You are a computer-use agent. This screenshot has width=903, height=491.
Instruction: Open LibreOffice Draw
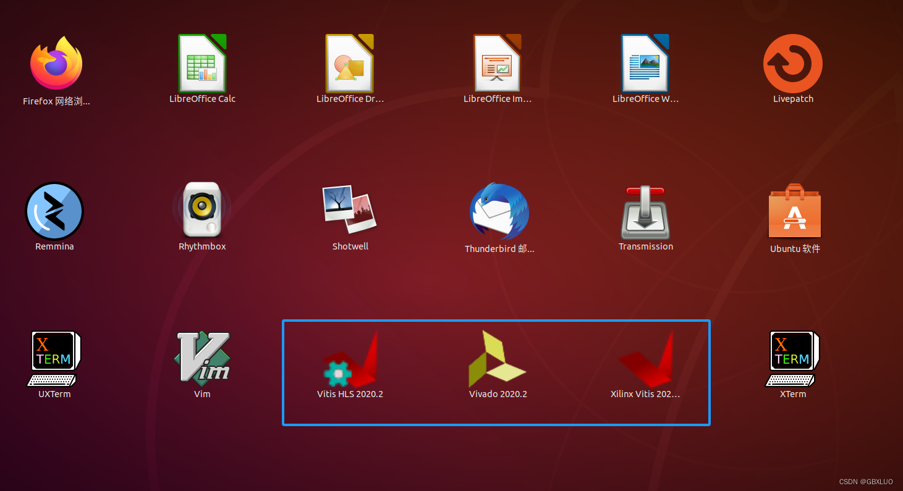(350, 62)
